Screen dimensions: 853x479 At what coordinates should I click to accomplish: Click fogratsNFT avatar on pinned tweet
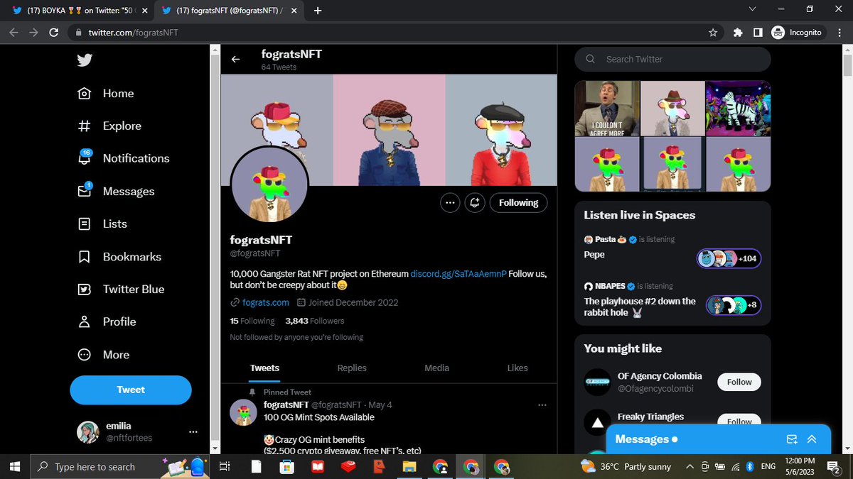[243, 412]
